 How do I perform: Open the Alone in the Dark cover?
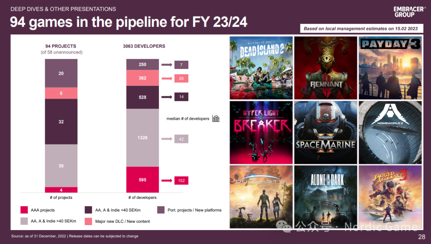tap(326, 197)
